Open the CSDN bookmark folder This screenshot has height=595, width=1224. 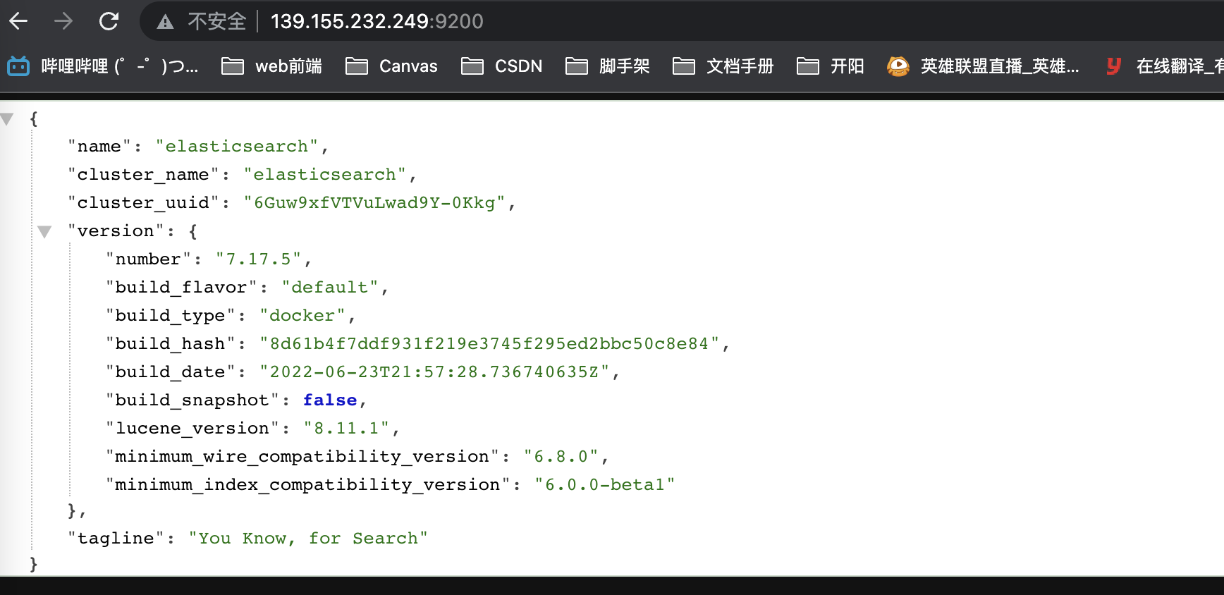pos(501,66)
